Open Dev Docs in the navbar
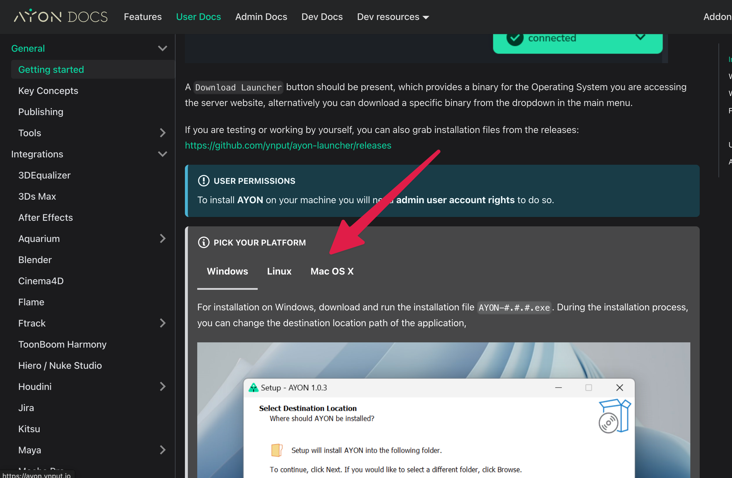Image resolution: width=732 pixels, height=478 pixels. pyautogui.click(x=322, y=17)
